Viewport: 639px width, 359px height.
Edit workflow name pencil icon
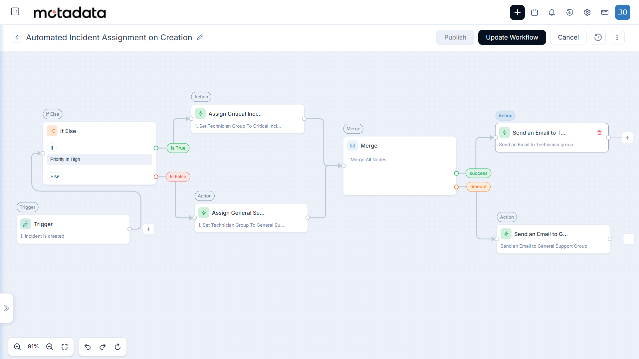coord(200,38)
